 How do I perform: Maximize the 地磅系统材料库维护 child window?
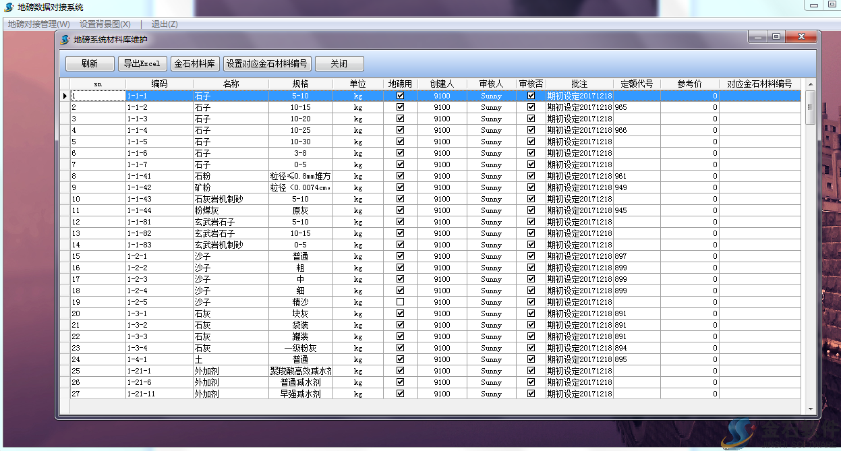click(776, 37)
